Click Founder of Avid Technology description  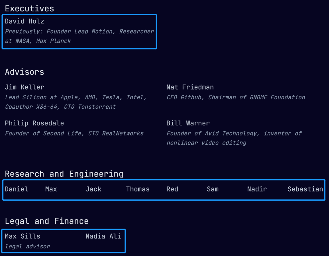234,138
